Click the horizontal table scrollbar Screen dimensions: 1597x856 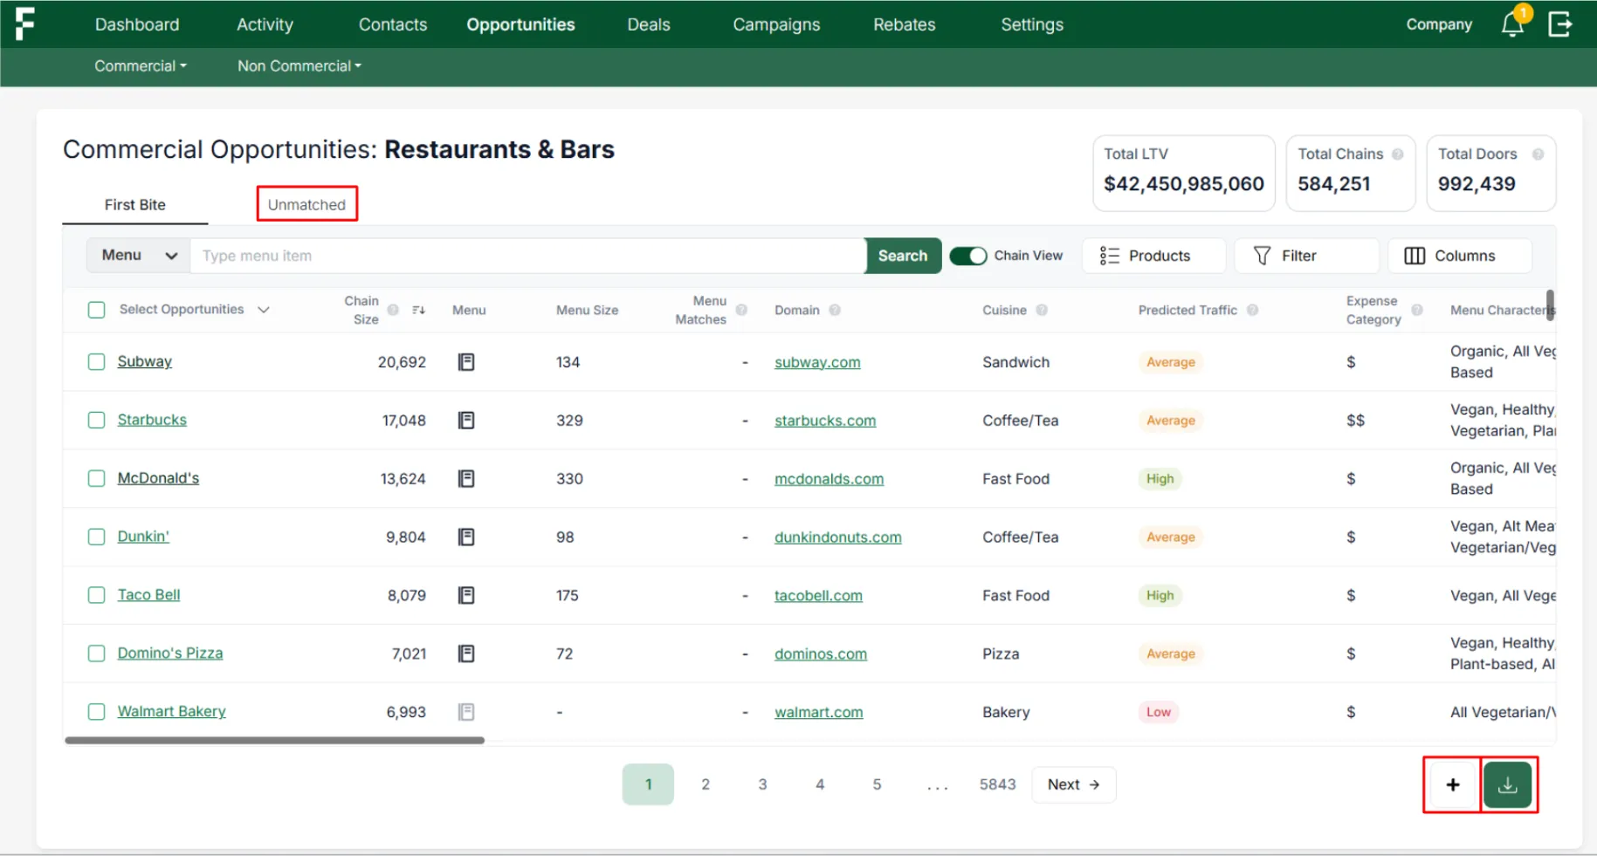click(x=274, y=740)
